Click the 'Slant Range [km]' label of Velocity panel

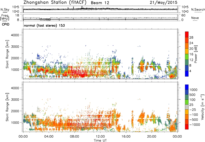pos(7,107)
